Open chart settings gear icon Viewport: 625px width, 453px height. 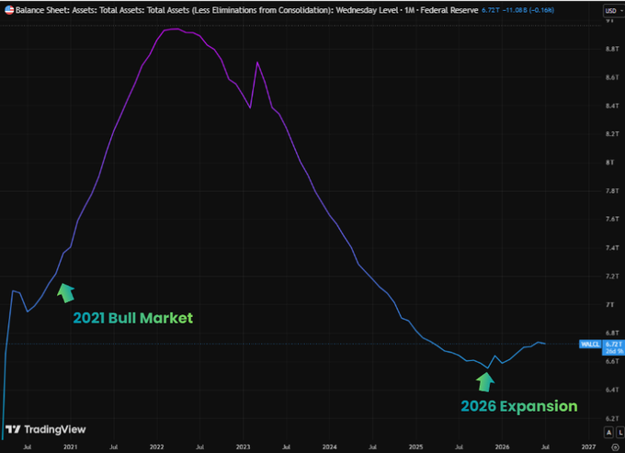(x=615, y=447)
